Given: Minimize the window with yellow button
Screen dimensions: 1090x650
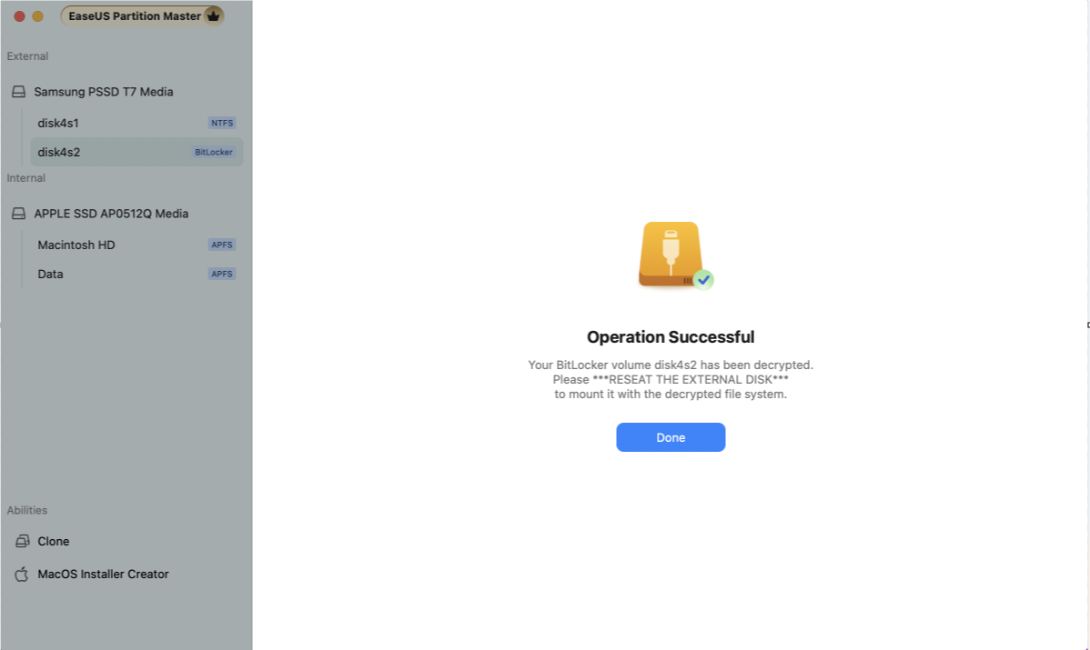Looking at the screenshot, I should tap(37, 16).
